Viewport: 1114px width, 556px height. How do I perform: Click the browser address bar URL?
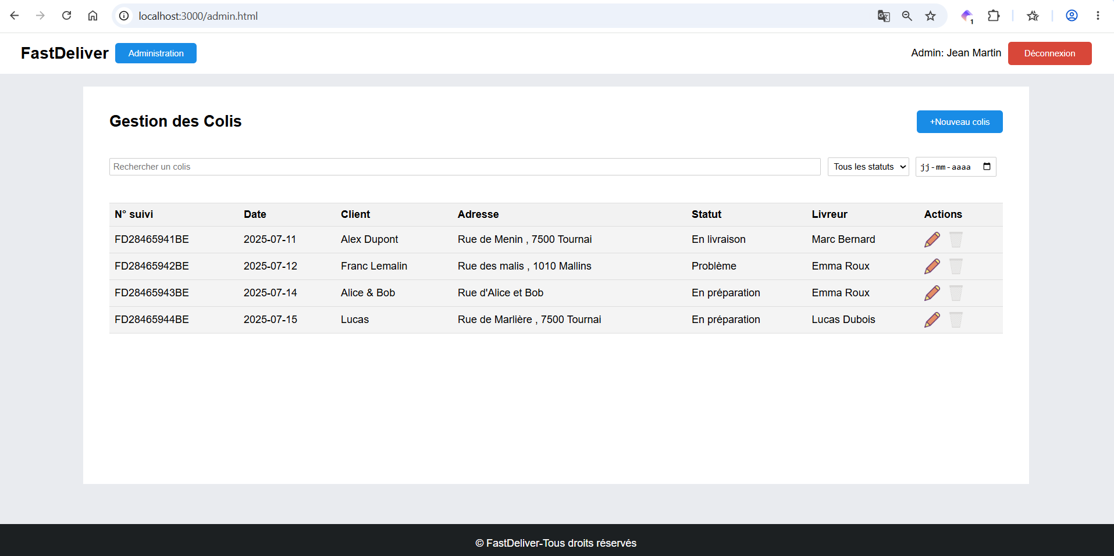pos(198,16)
